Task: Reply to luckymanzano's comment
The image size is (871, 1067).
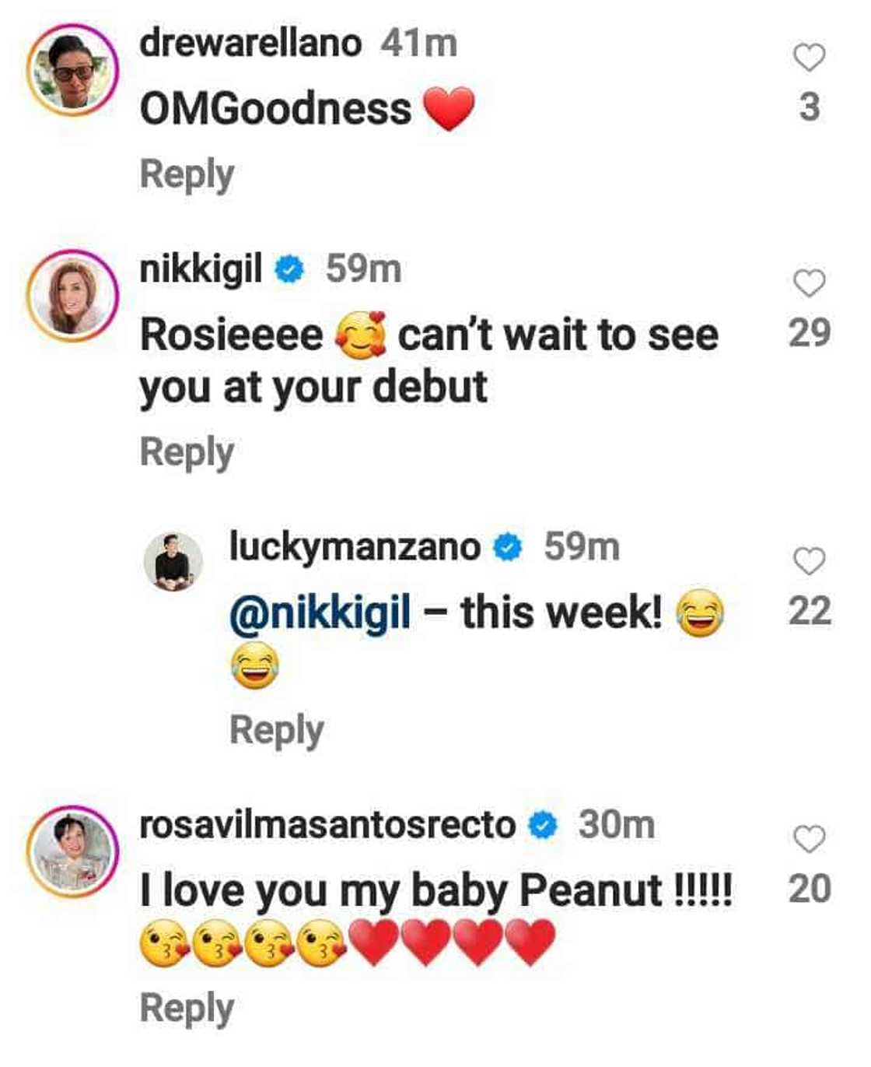Action: 278,728
